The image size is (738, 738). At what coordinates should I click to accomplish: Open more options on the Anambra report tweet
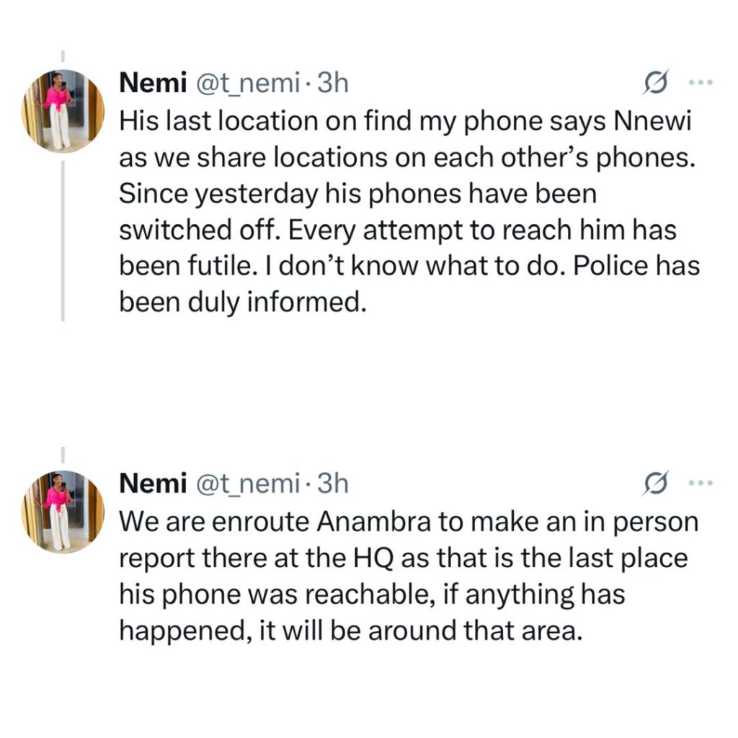click(x=700, y=483)
